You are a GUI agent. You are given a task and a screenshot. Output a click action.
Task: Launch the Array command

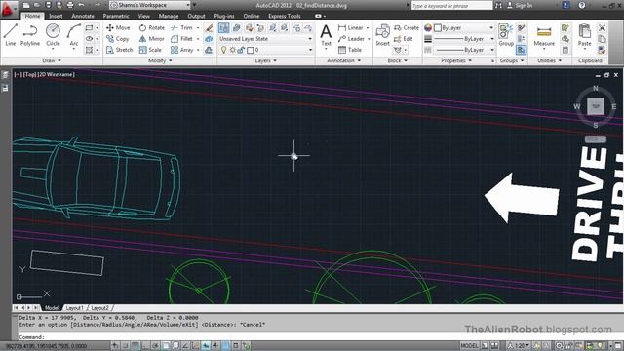point(182,50)
